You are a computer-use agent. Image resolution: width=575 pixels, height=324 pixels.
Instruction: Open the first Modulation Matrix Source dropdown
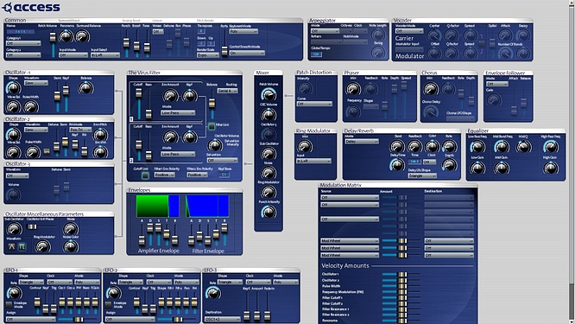[350, 197]
